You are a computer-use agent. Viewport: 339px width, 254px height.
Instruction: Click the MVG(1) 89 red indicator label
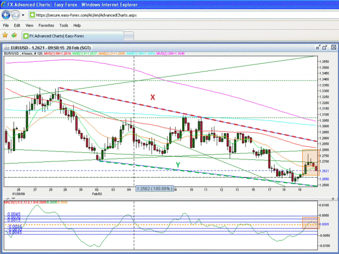tap(57, 53)
